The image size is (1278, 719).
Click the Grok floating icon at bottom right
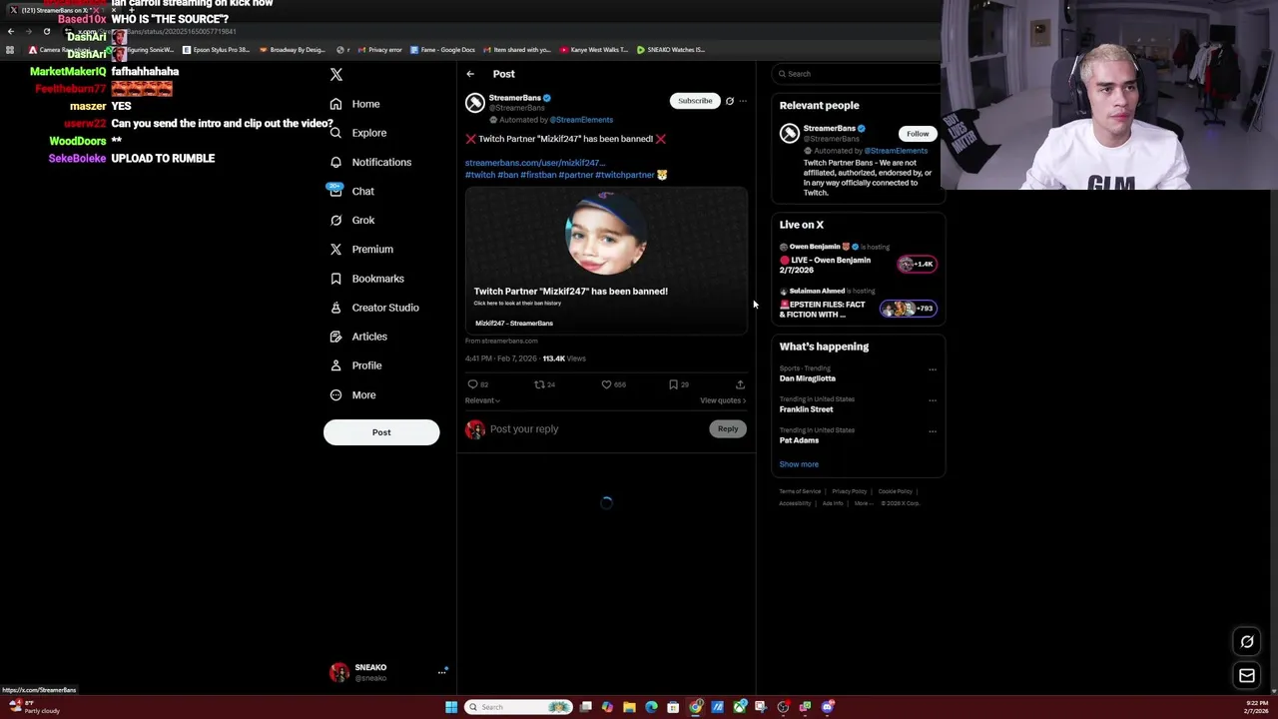point(1247,642)
